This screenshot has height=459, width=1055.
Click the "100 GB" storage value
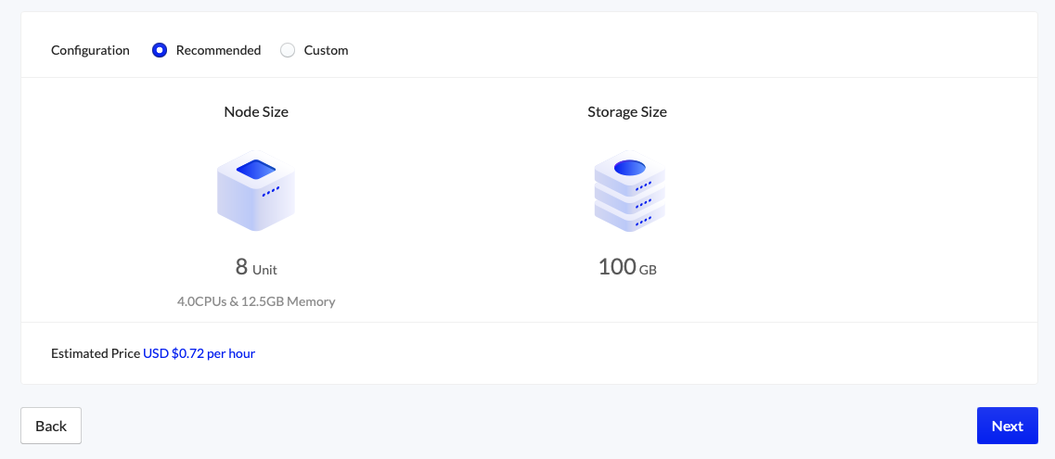627,268
